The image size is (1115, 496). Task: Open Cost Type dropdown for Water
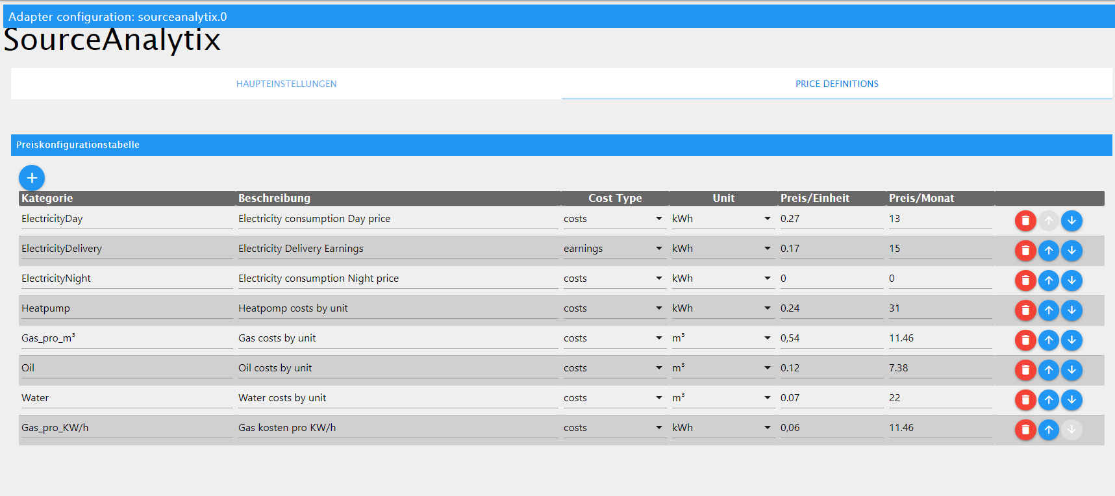pos(614,398)
